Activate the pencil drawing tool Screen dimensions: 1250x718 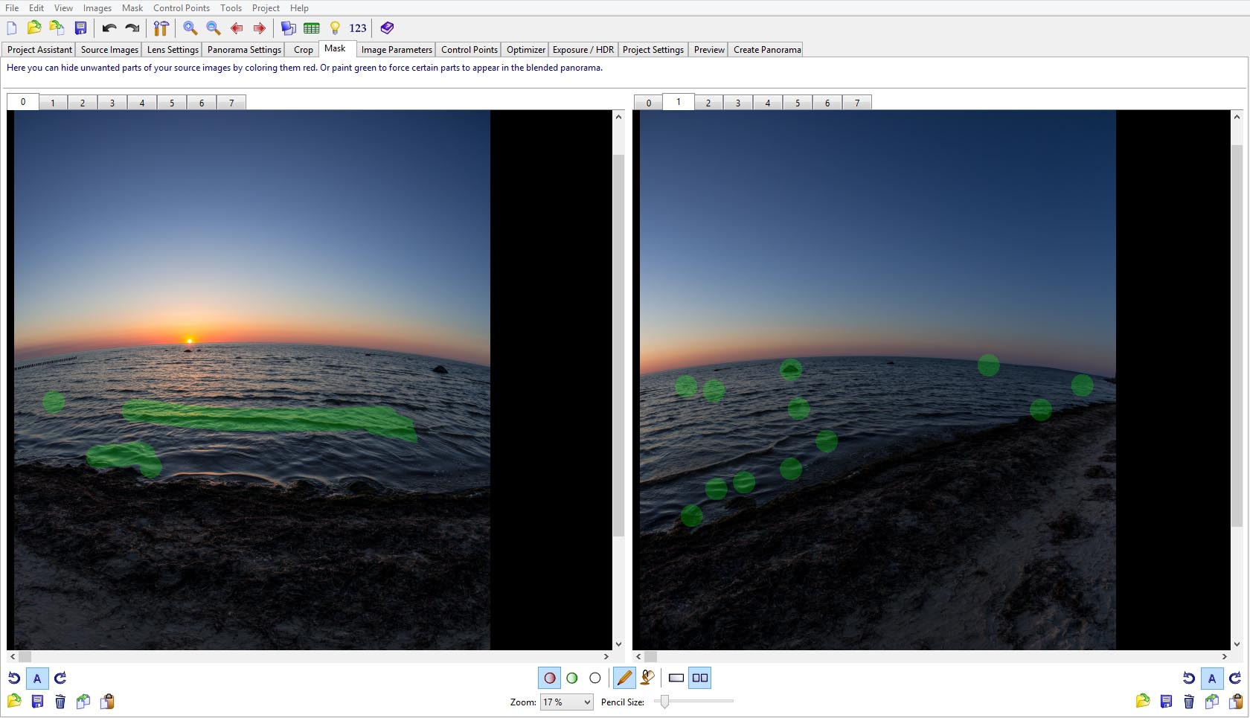624,678
